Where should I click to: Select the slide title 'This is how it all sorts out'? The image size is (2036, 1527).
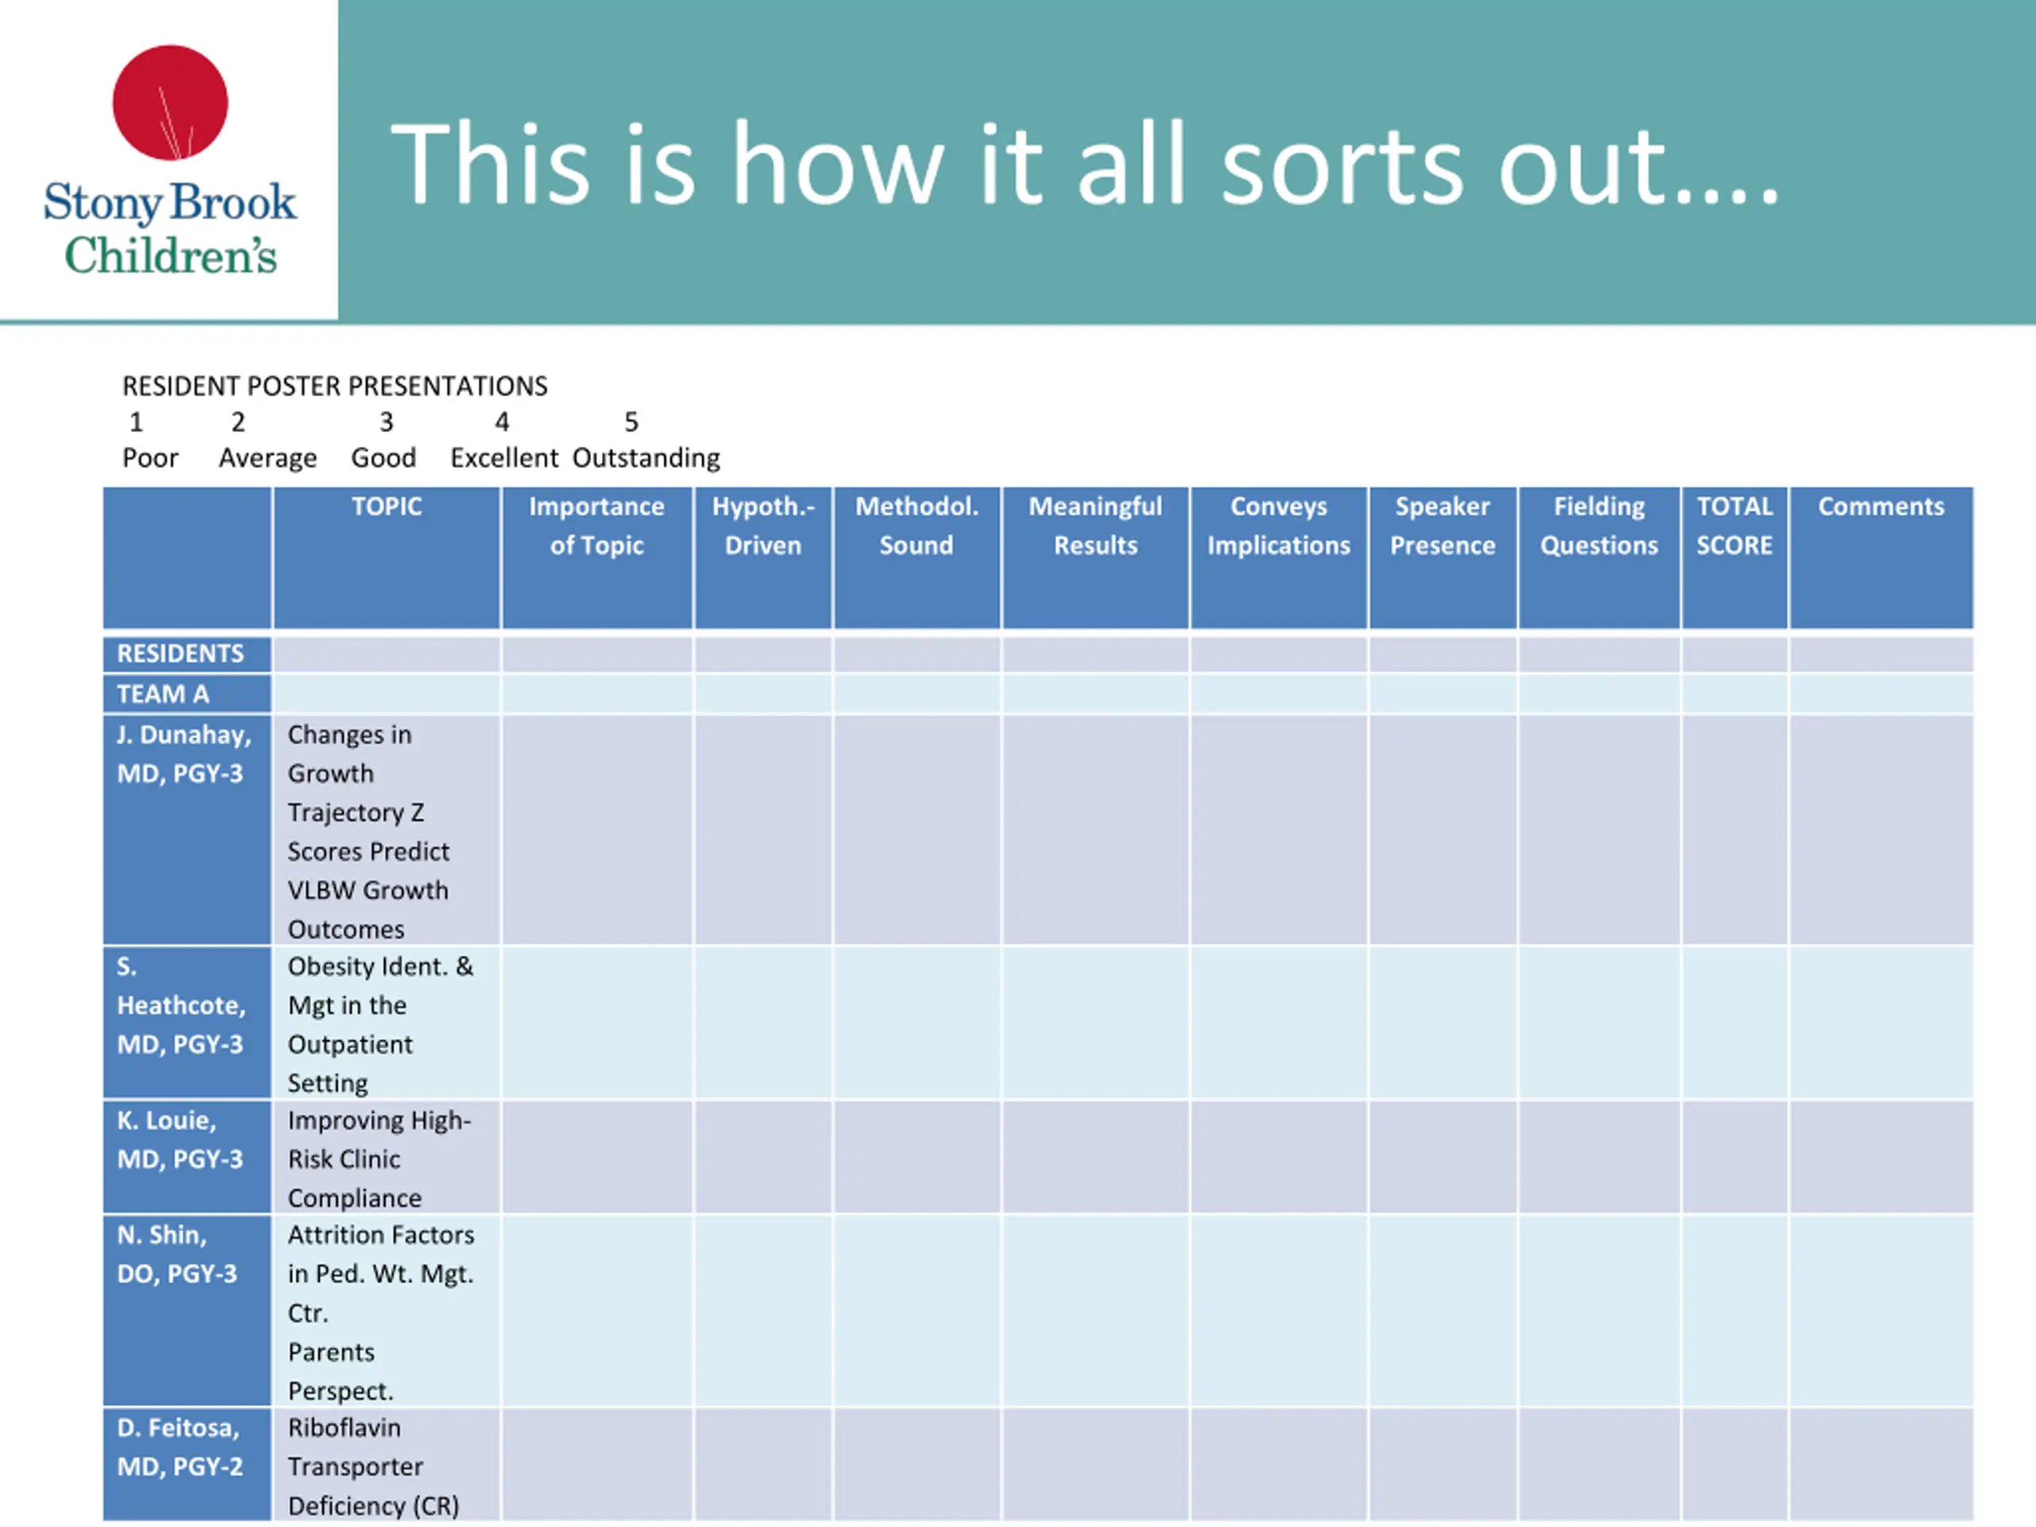(1085, 165)
